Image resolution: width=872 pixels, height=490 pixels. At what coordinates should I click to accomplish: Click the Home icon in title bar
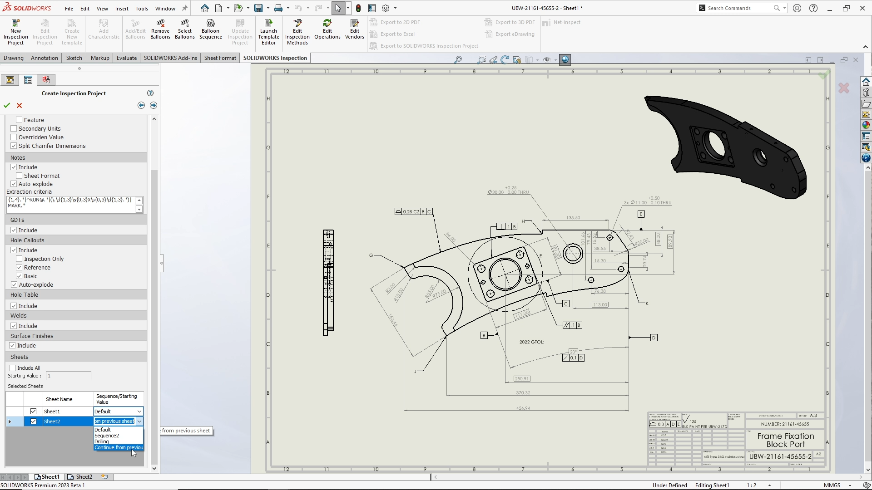[x=205, y=8]
